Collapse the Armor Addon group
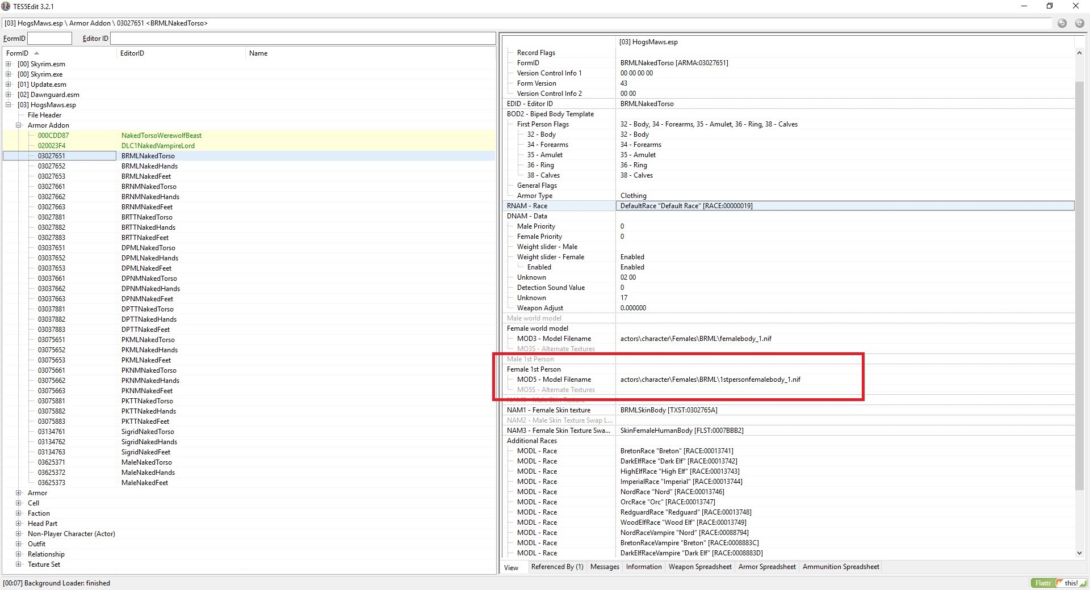 click(x=19, y=125)
